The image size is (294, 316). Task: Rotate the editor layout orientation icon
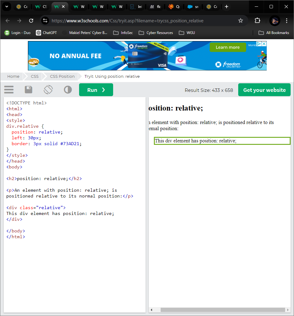coord(48,90)
